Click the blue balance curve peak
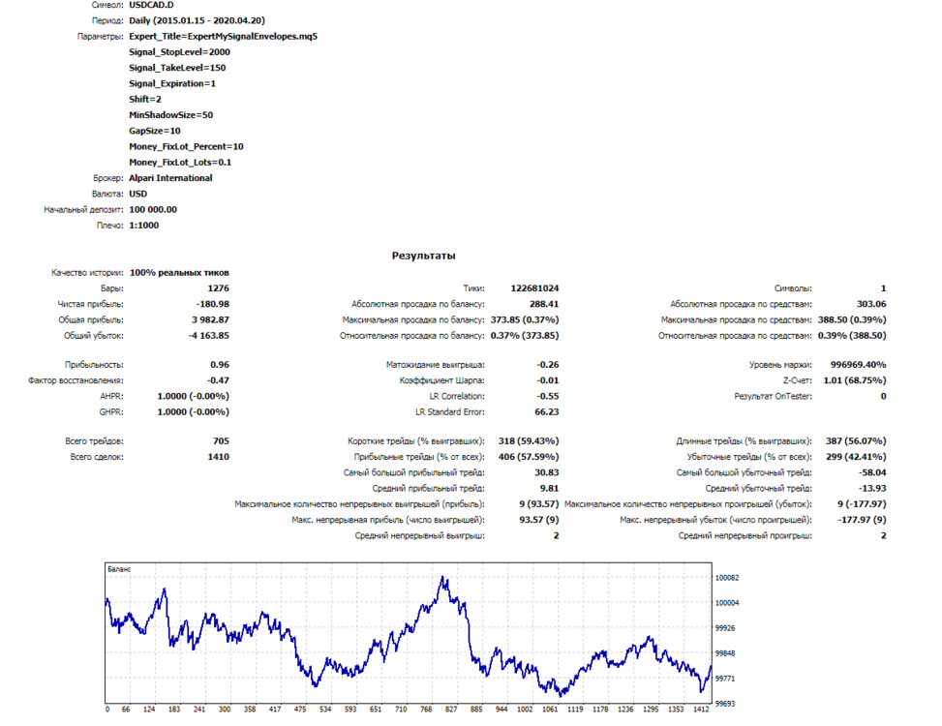The width and height of the screenshot is (942, 726). (442, 578)
